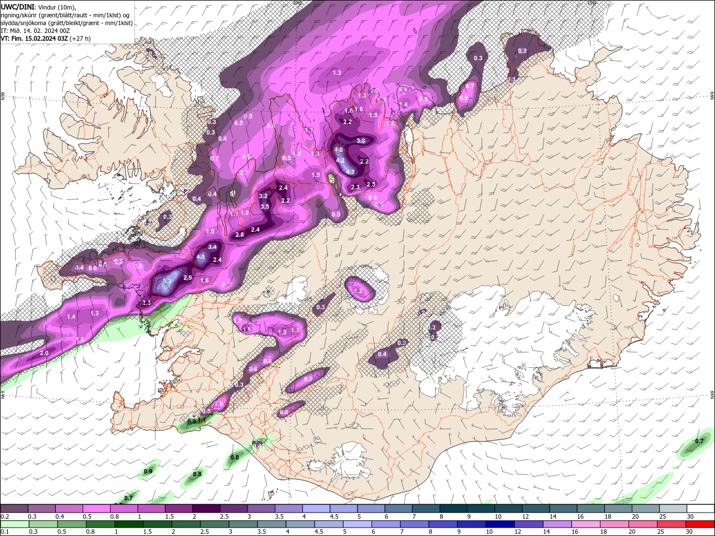This screenshot has height=536, width=715.
Task: Click the 0.1 label under the green scale
Action: pyautogui.click(x=4, y=532)
